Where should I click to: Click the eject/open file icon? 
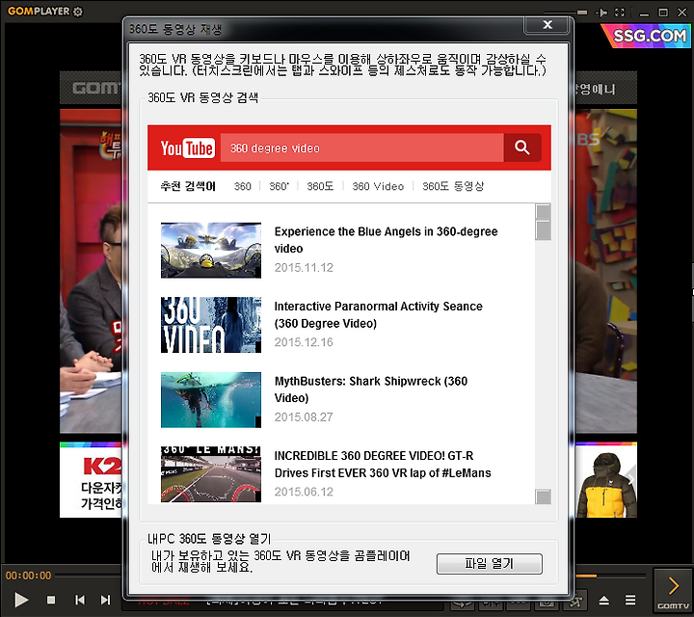pos(604,601)
